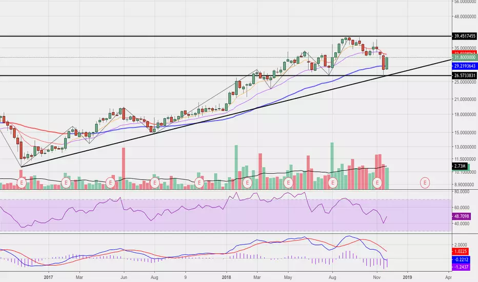Click the 25.0000000 price axis tick
Image resolution: width=478 pixels, height=282 pixels.
click(465, 82)
